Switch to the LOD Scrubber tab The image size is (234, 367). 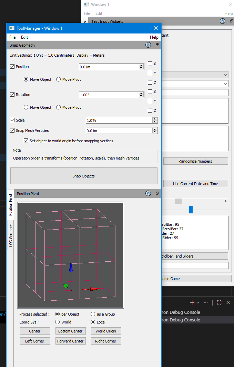[x=11, y=235]
